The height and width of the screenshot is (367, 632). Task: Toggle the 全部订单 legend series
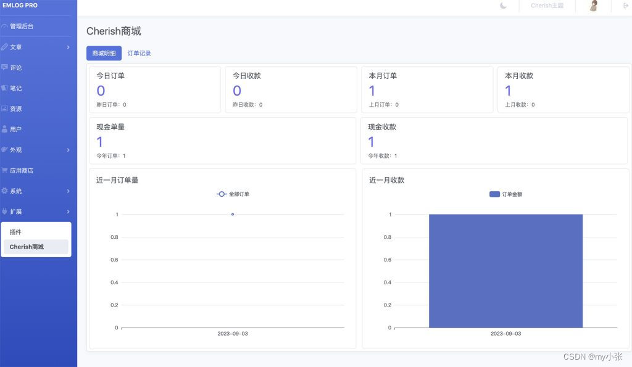[x=233, y=194]
